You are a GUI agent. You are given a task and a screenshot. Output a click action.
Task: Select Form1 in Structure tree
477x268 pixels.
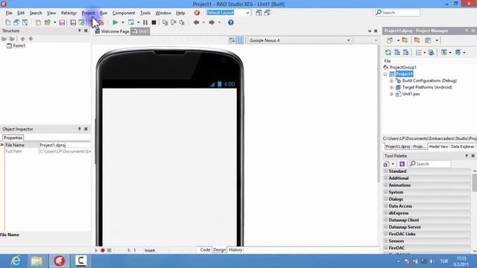coord(19,46)
